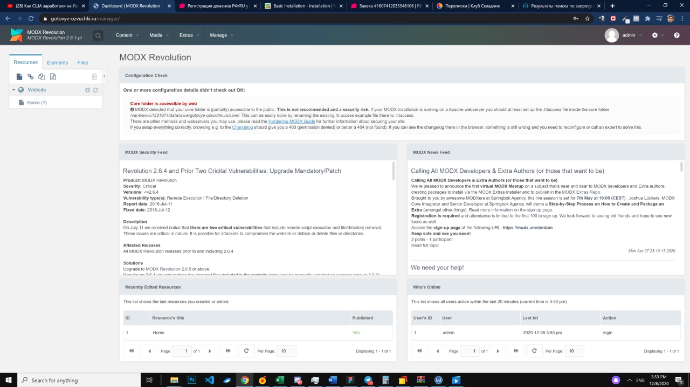Switch to the Переписки Клуб Складчик browser tab
Viewport: 690px width, 387px height.
[x=474, y=6]
